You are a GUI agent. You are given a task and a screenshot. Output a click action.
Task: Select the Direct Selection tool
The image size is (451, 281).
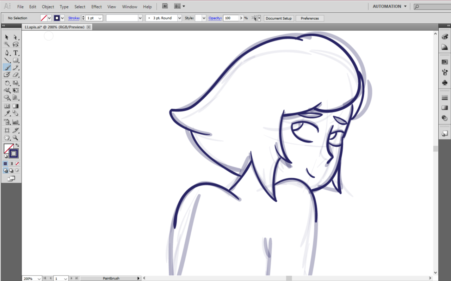(x=16, y=37)
